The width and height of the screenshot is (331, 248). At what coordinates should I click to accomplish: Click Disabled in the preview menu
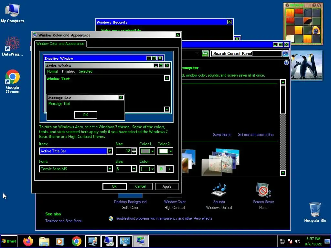69,71
